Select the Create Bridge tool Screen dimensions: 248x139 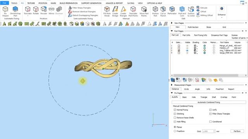pos(115,11)
